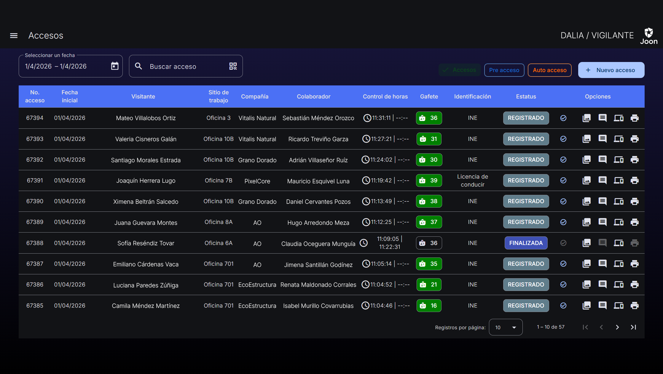Open photo gallery for Mateo Villalobos Ortiz
Viewport: 663px width, 374px height.
click(x=586, y=118)
